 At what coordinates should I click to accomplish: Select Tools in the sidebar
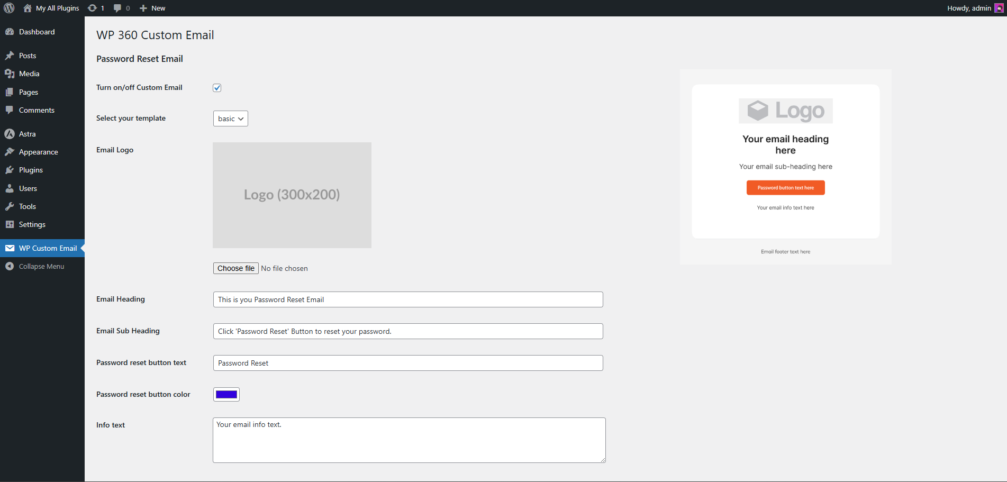click(x=27, y=206)
